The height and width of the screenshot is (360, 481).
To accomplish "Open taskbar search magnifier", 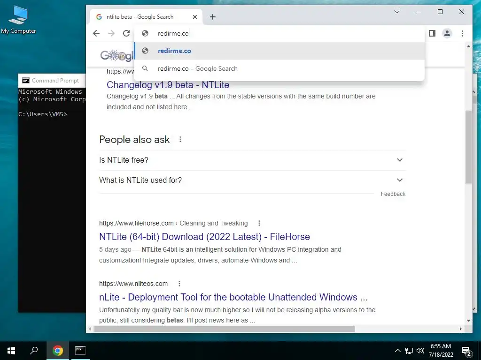I will 34,351.
